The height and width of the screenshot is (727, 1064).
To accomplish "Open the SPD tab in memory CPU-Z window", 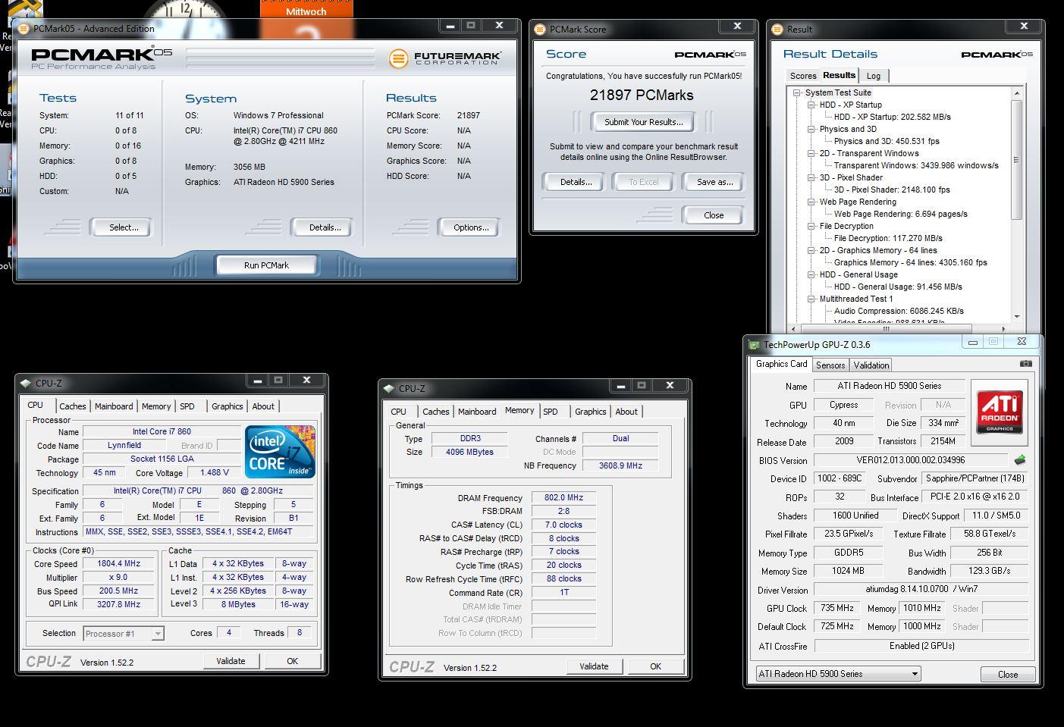I will click(551, 412).
